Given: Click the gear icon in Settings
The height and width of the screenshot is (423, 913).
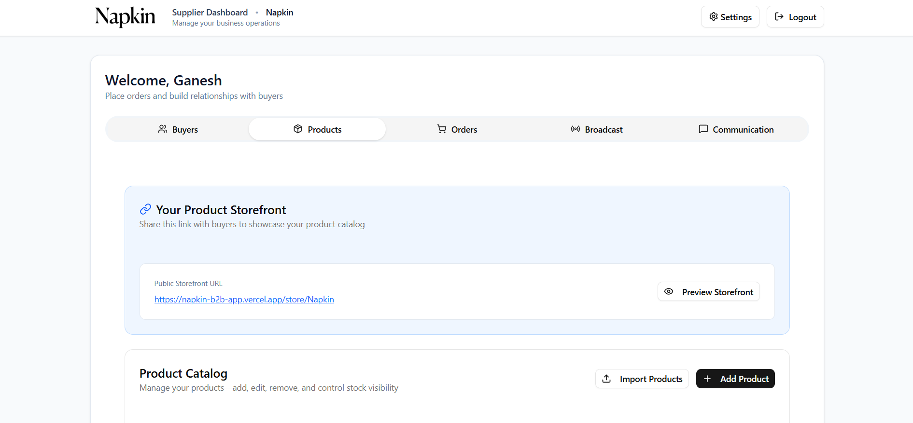Looking at the screenshot, I should [x=713, y=17].
